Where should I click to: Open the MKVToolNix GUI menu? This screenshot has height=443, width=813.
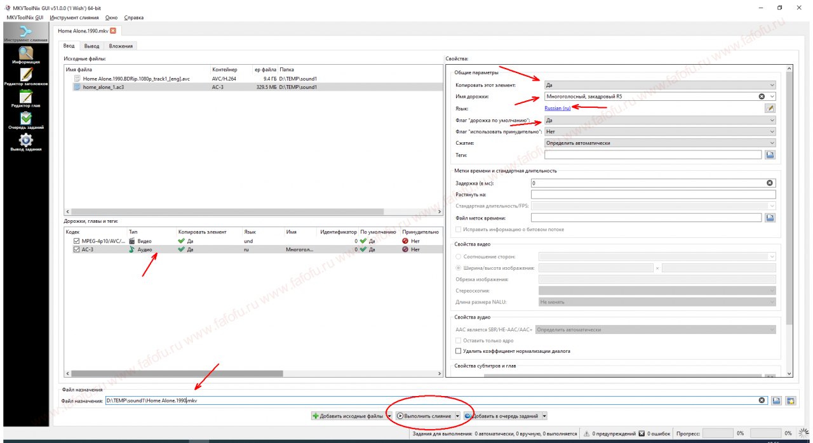(x=25, y=18)
